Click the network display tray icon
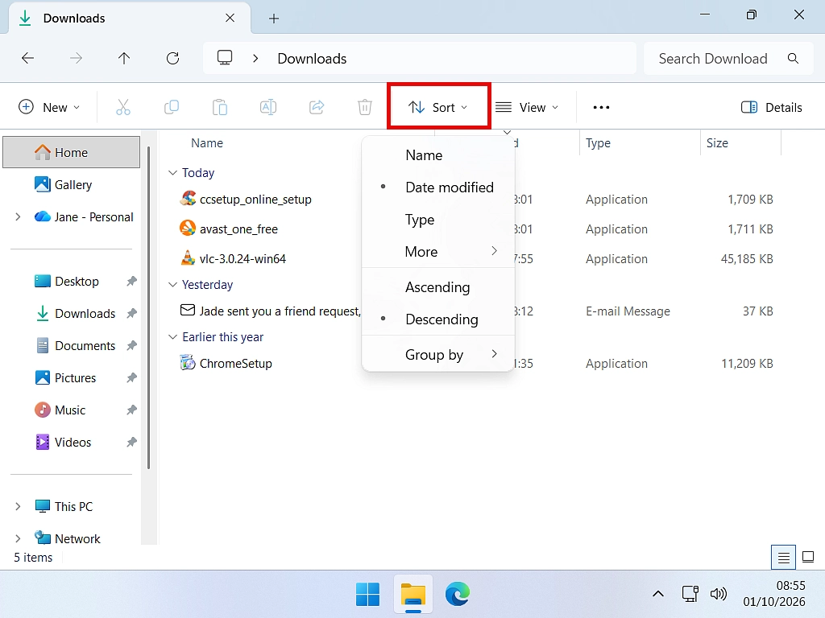The height and width of the screenshot is (618, 825). coord(690,594)
